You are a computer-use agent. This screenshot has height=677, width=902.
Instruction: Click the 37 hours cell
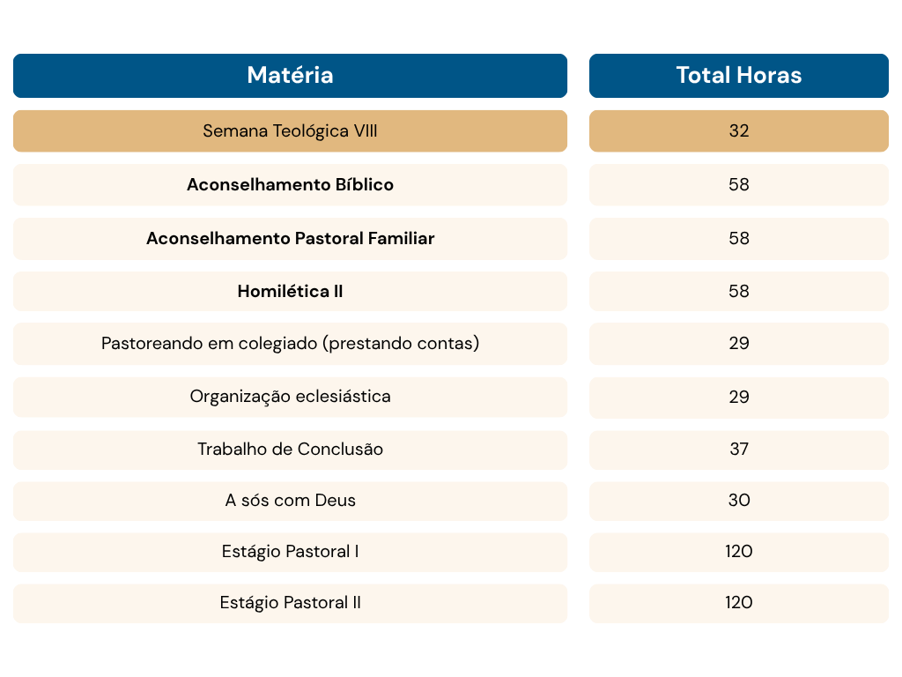tap(739, 450)
